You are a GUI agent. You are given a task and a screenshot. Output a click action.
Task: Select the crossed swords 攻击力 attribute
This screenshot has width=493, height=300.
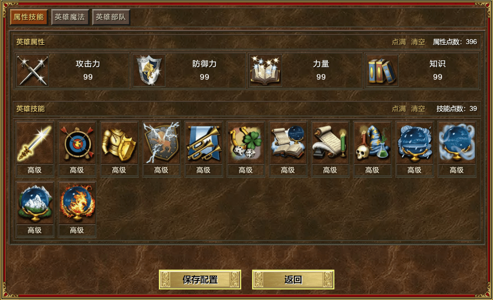71,71
